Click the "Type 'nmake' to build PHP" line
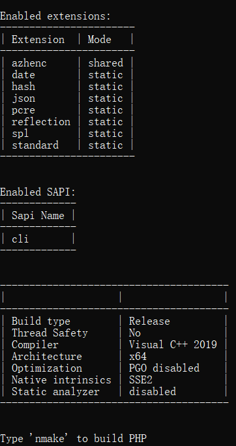Screen dimensions: 236x446 point(73,439)
